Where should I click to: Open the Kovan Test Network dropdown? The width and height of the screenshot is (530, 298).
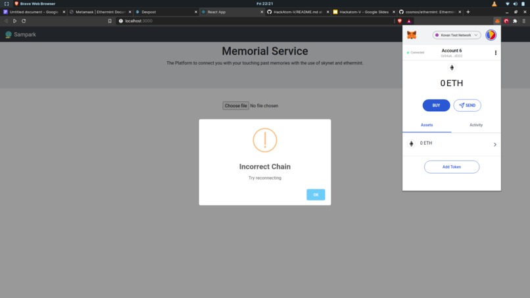click(x=456, y=35)
